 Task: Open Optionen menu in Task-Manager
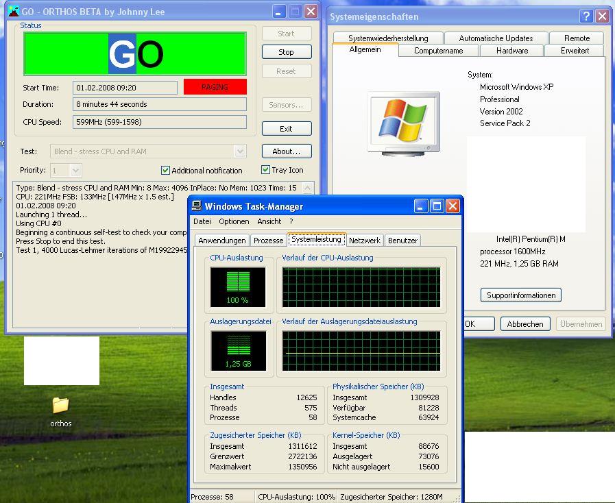click(x=234, y=221)
